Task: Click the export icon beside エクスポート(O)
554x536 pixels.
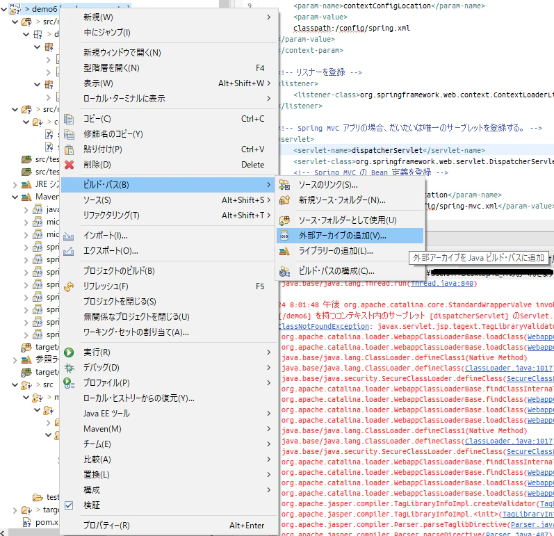Action: click(69, 251)
